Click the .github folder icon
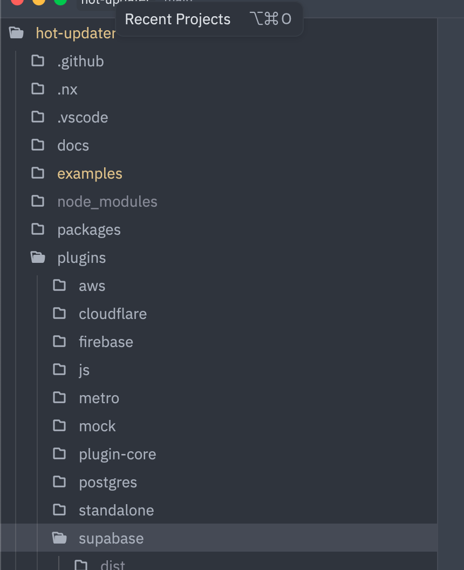This screenshot has width=464, height=570. click(38, 60)
